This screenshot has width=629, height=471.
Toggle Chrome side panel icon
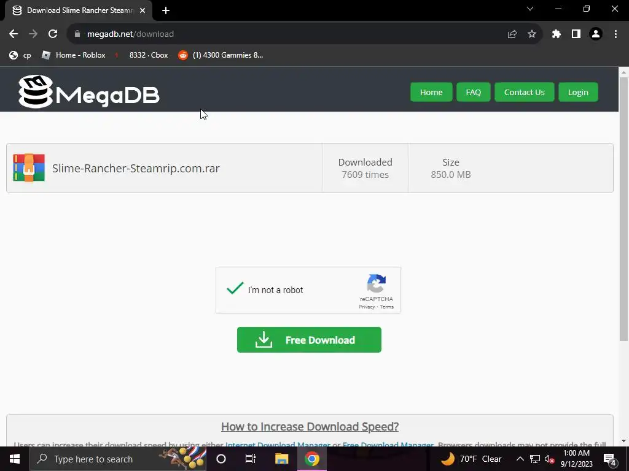pos(576,34)
